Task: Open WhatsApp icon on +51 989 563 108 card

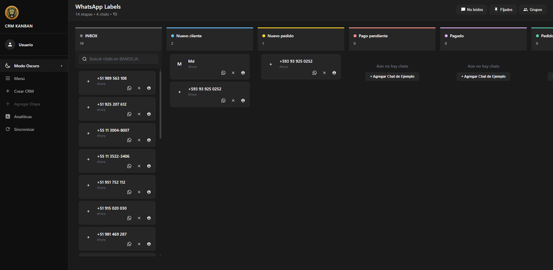Action: point(129,88)
